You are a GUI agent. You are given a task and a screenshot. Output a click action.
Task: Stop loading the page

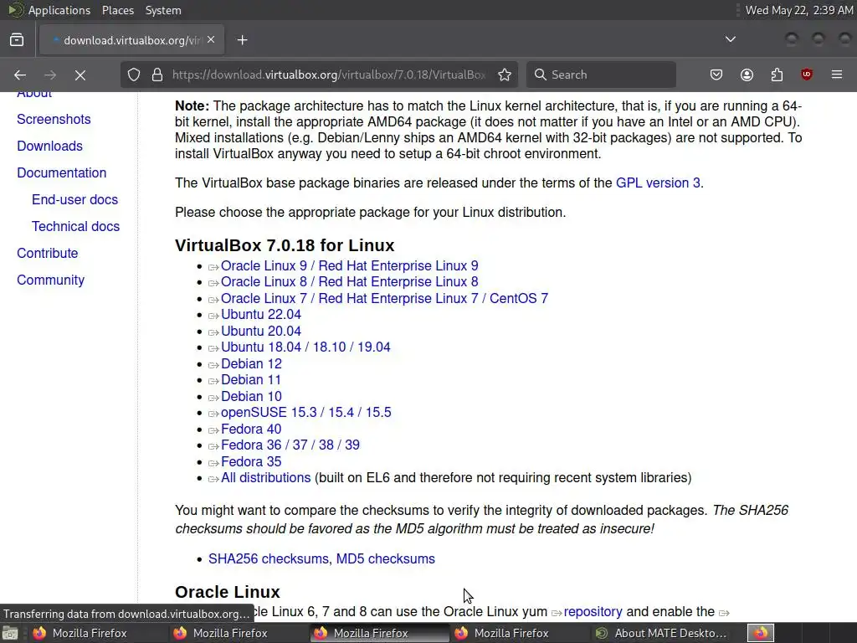click(x=80, y=75)
